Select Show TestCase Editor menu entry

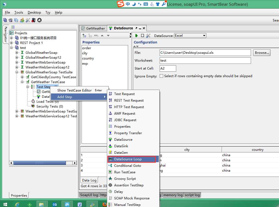pos(79,90)
